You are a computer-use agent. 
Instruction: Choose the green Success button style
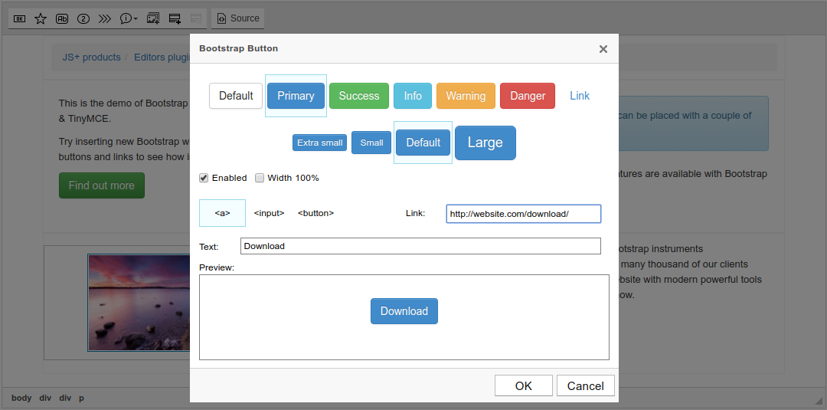(x=358, y=96)
